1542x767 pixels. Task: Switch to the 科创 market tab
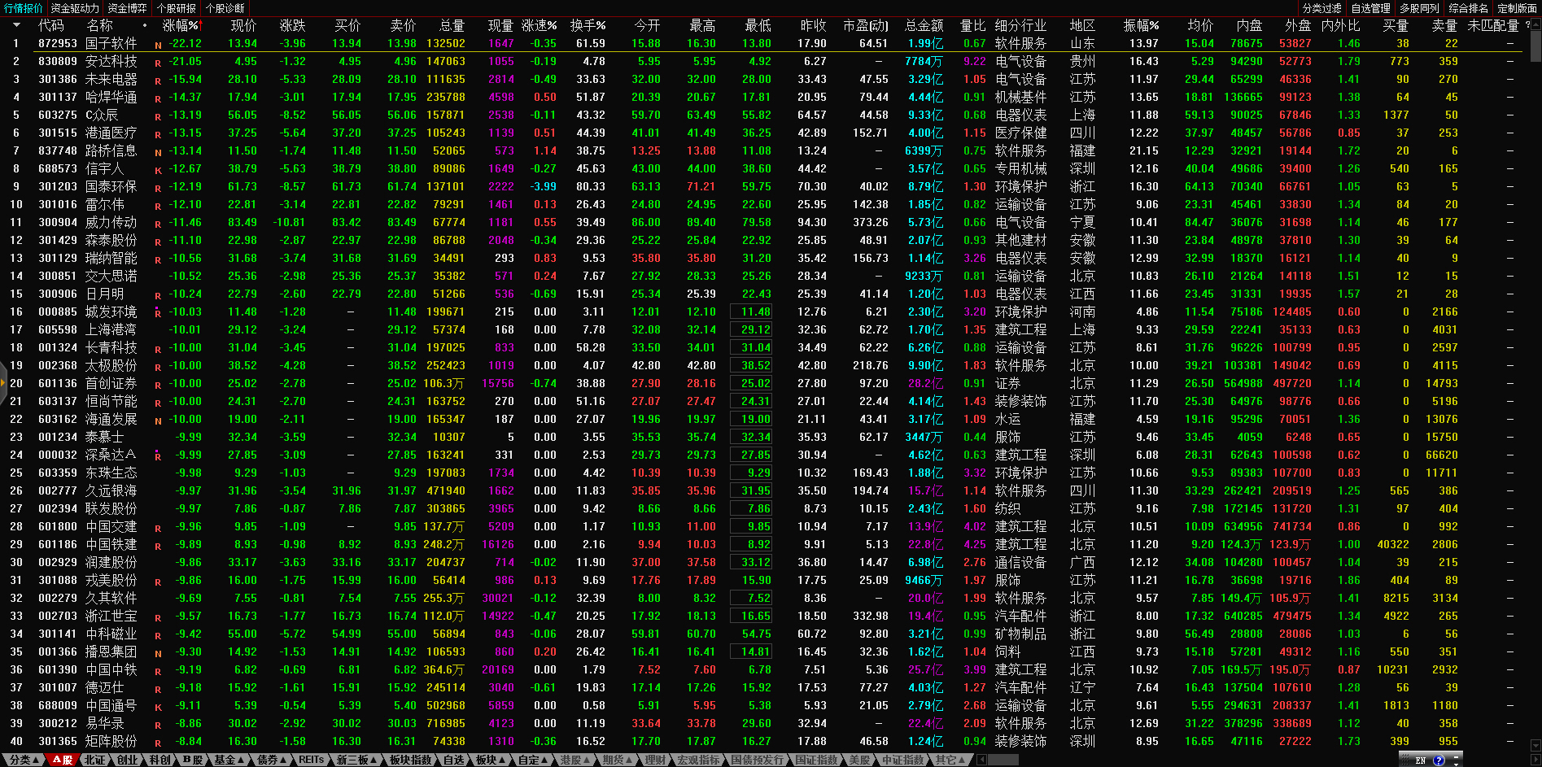[159, 760]
